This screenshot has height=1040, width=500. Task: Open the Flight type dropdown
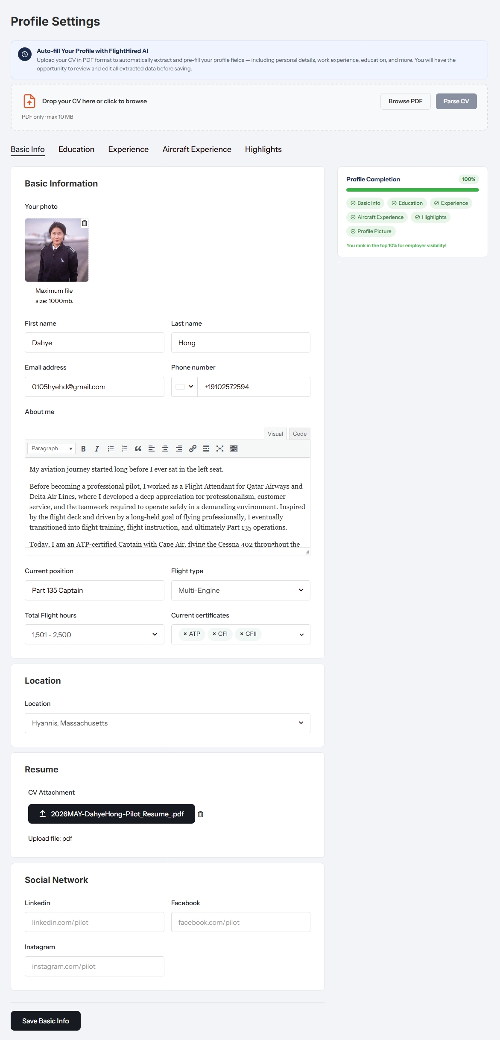[x=241, y=591]
